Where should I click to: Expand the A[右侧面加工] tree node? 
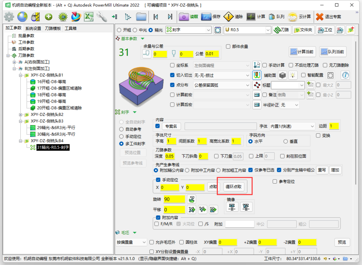14,62
